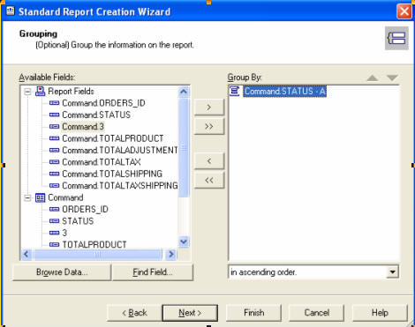Click the group icon beside Command.STATUS - A
The image size is (415, 327).
click(235, 91)
